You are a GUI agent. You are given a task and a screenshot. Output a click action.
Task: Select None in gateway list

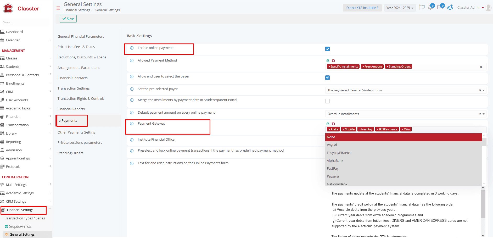[x=404, y=137]
